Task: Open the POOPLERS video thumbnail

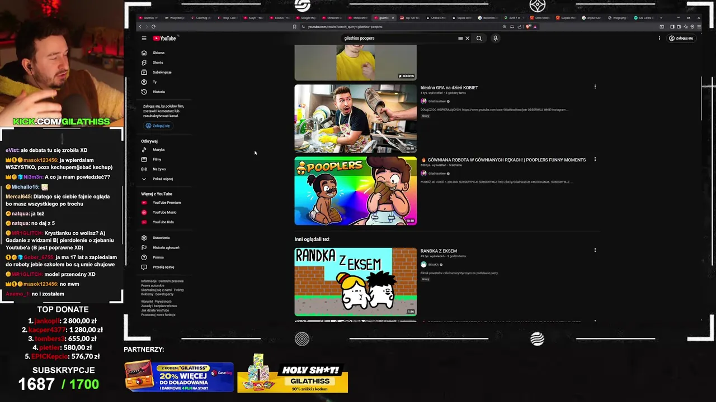Action: point(356,191)
